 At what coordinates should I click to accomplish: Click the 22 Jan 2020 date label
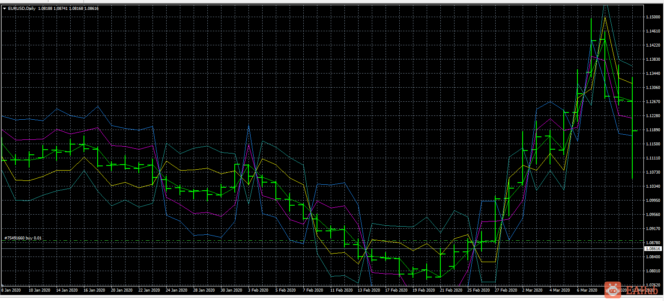pos(148,290)
